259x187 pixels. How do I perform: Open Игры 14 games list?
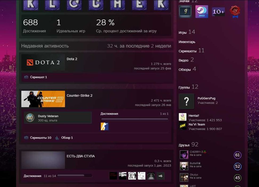pos(187,32)
